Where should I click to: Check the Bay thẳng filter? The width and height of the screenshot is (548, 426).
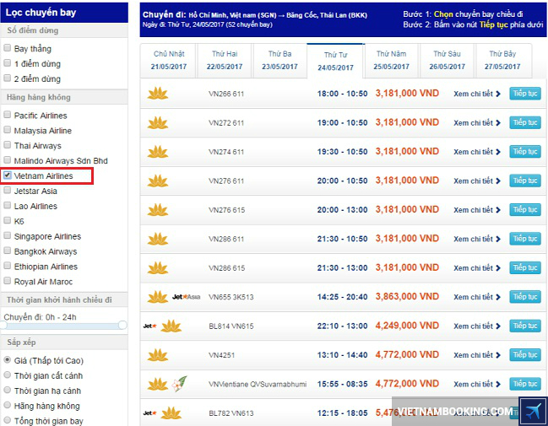7,48
